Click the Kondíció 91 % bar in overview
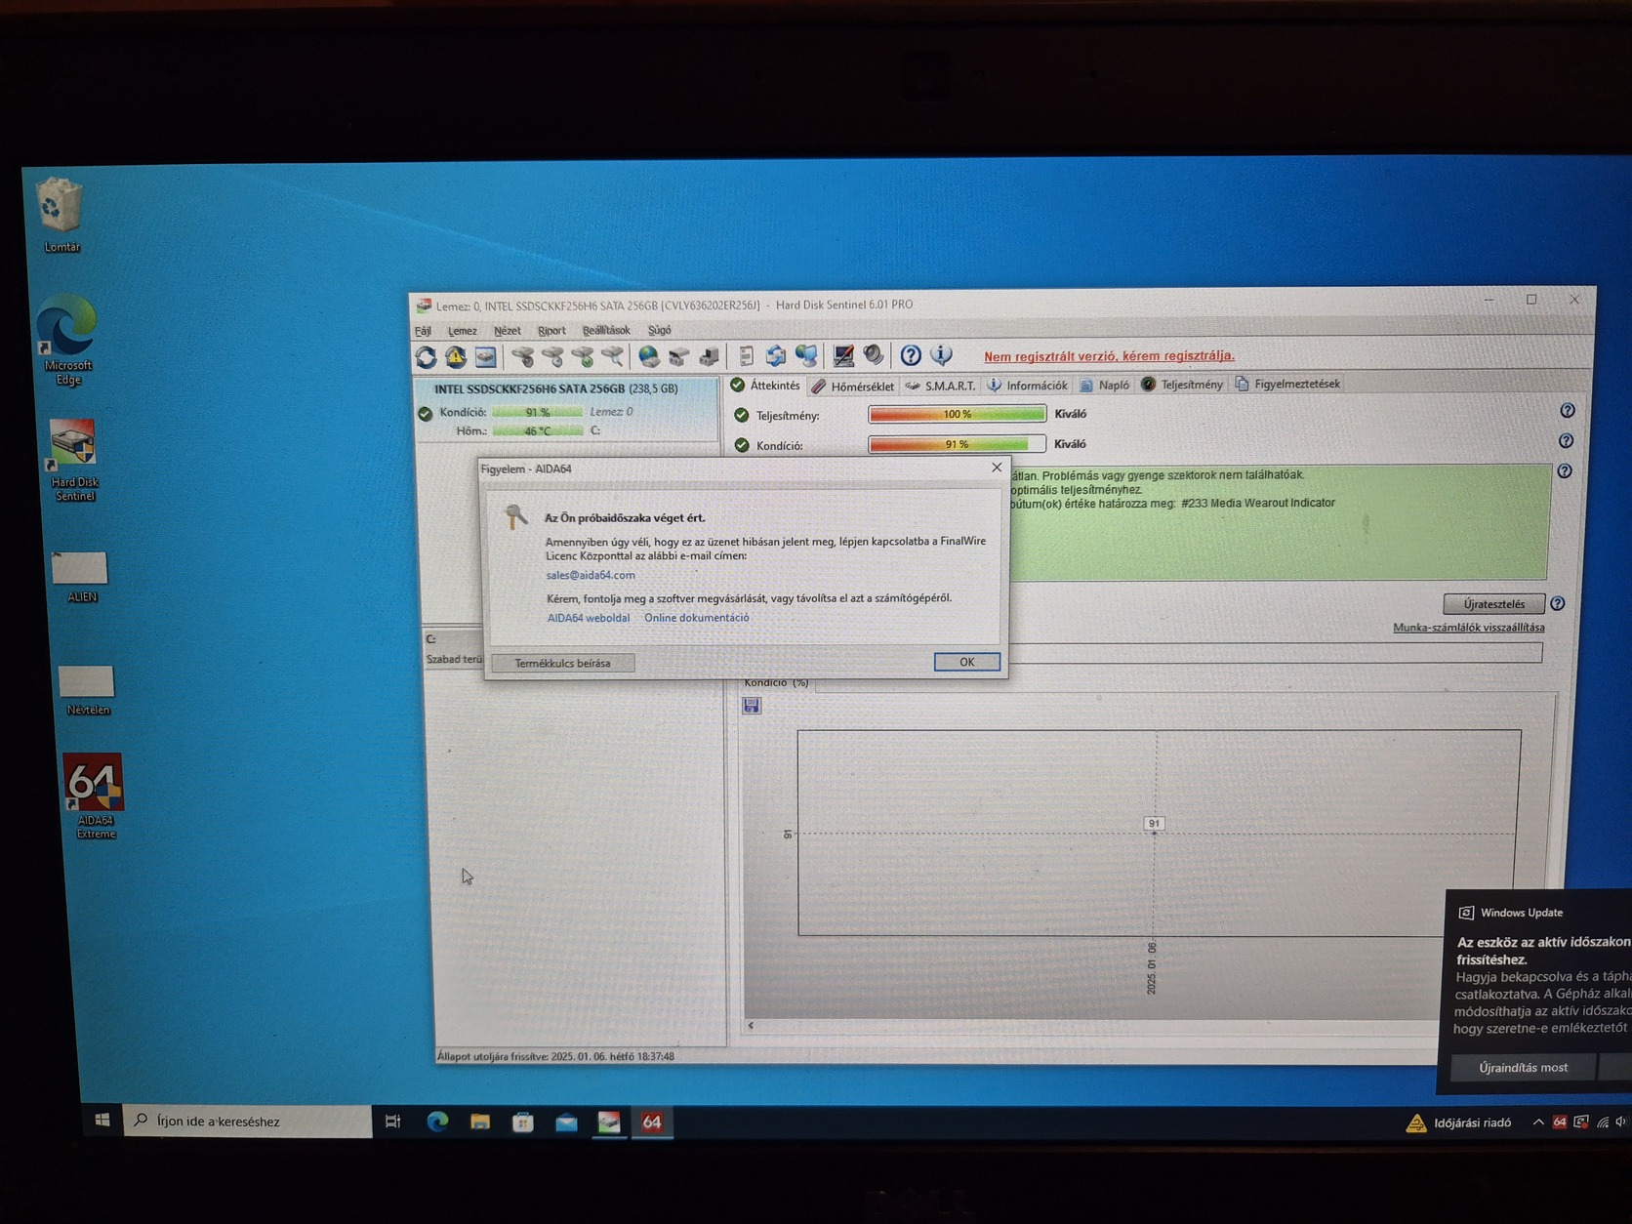1632x1224 pixels. [957, 444]
